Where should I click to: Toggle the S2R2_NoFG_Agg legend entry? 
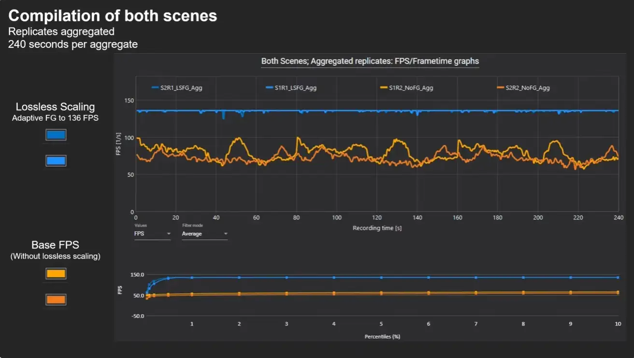tap(523, 88)
